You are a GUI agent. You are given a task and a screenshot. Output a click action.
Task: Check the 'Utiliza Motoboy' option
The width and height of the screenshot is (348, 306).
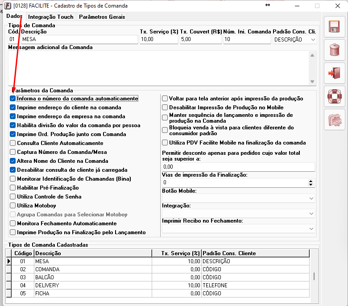point(12,206)
